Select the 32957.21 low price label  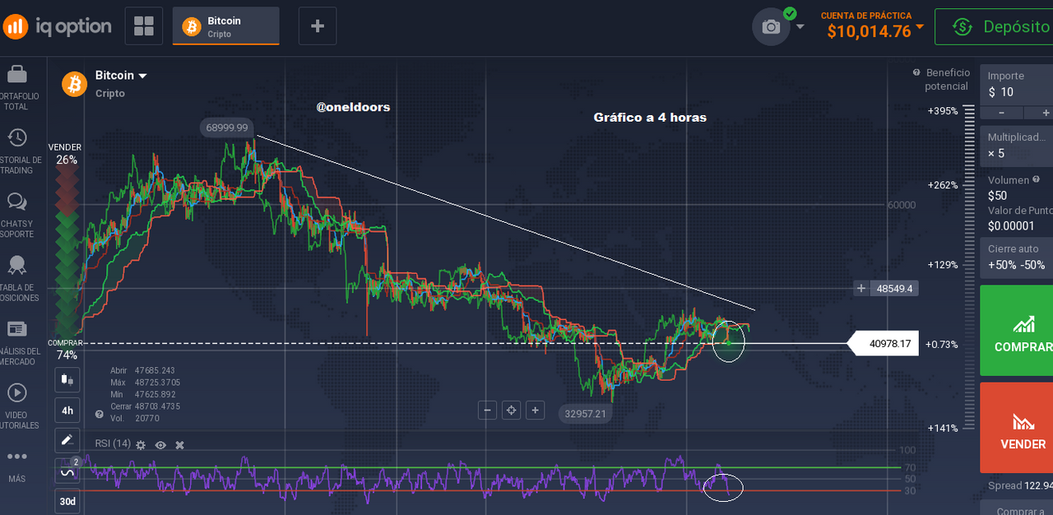585,414
